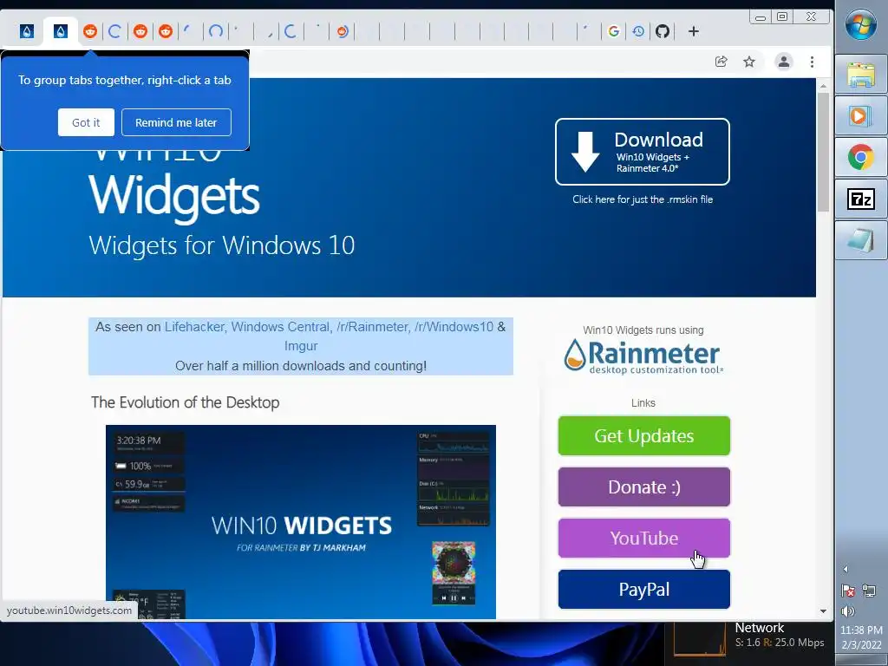Switch to the history clock-icon tab
The image size is (888, 666).
[x=638, y=31]
